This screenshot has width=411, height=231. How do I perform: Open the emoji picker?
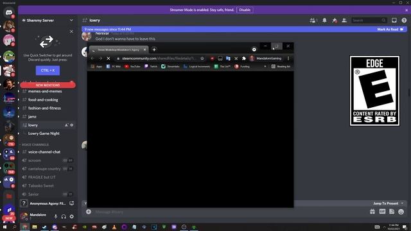401,212
